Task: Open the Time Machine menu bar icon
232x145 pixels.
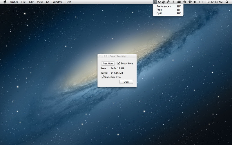Action: (184, 2)
